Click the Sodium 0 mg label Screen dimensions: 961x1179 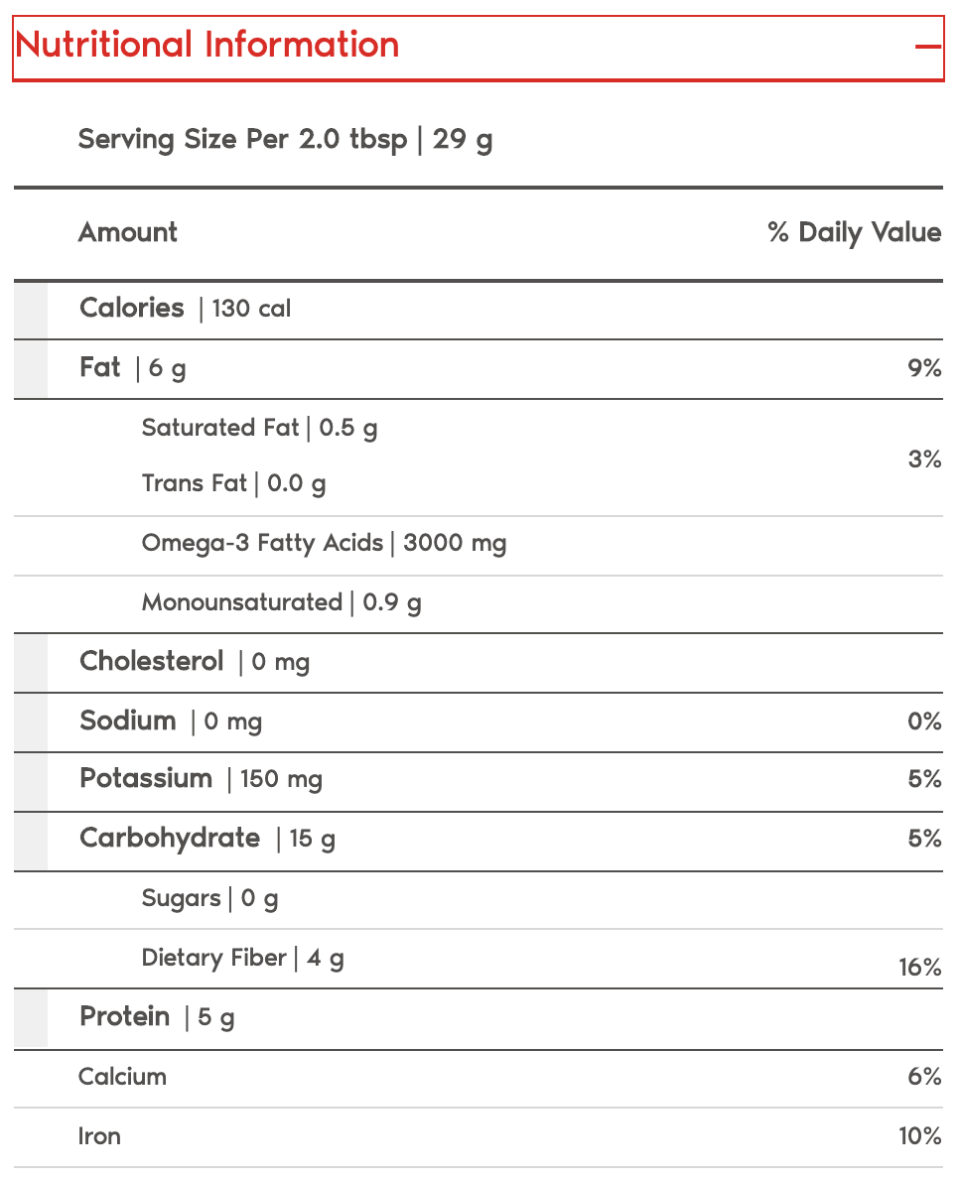click(x=171, y=721)
